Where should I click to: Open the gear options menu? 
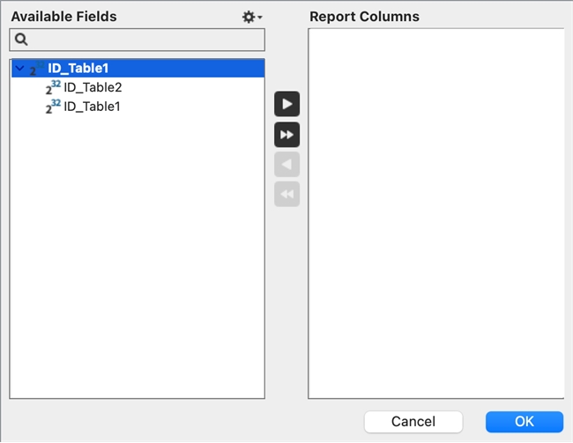point(252,17)
